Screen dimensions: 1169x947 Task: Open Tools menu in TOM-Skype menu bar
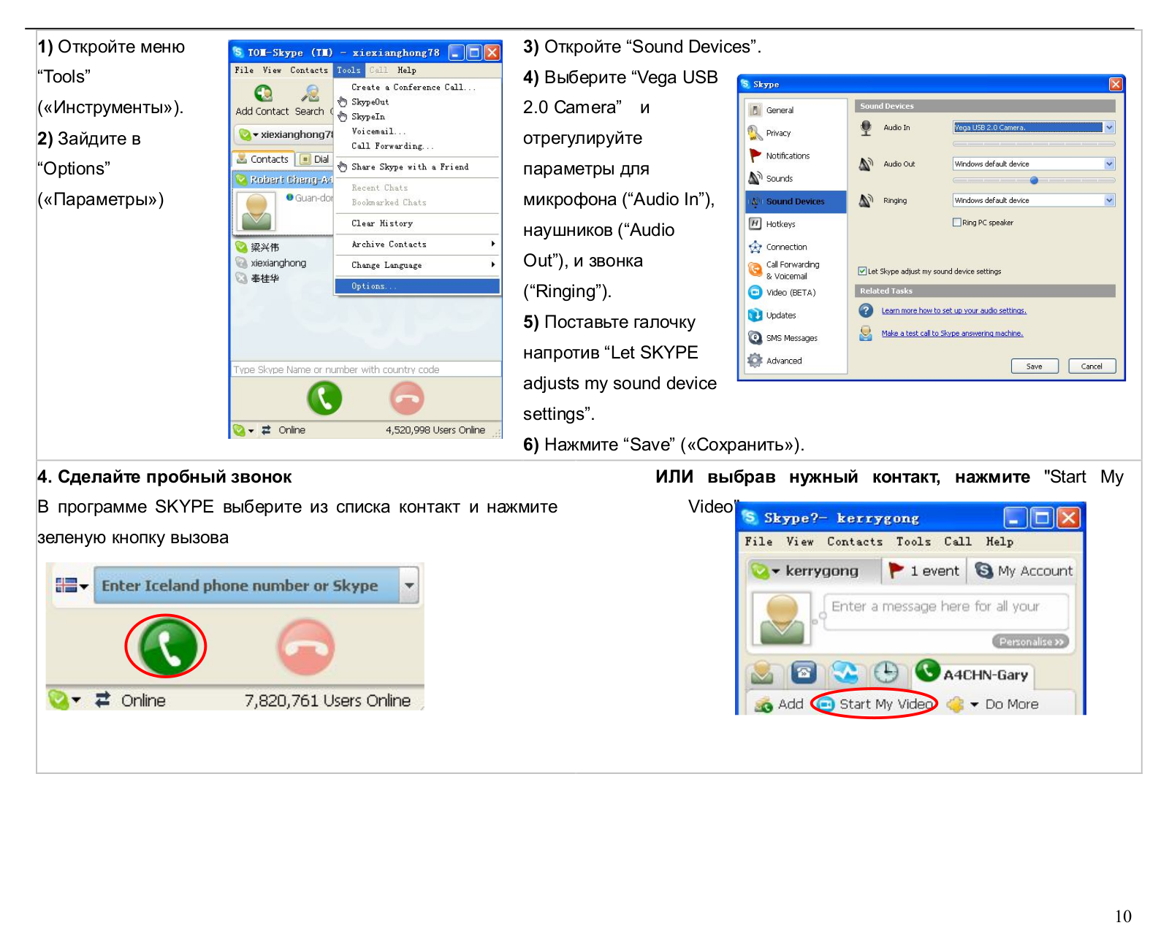(x=349, y=71)
